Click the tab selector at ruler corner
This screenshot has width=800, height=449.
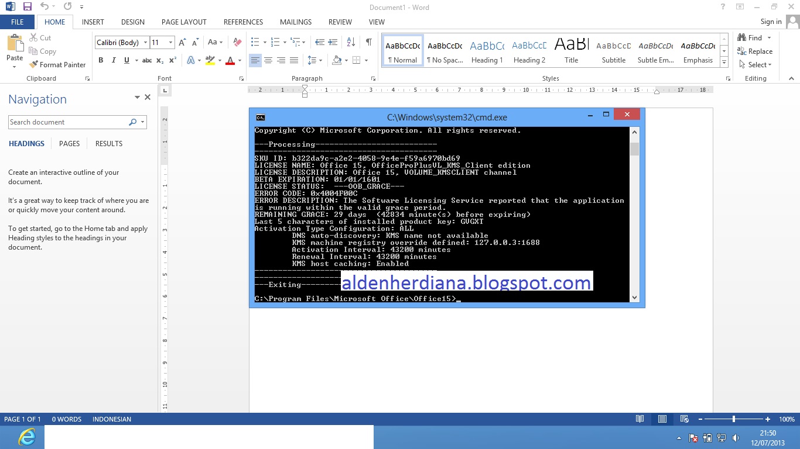tap(165, 90)
